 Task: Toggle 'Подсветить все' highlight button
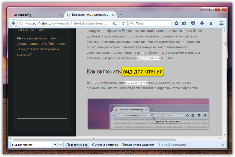pyautogui.click(x=77, y=145)
